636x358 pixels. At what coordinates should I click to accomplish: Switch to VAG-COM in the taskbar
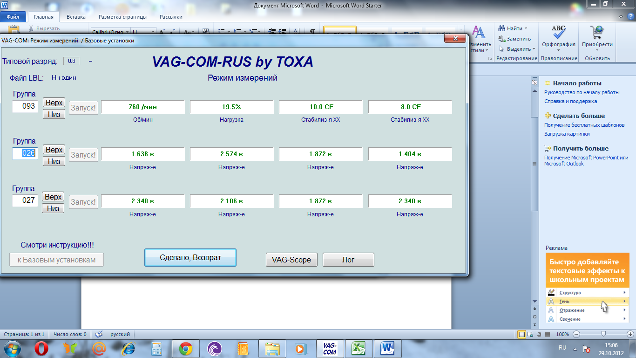pos(330,349)
